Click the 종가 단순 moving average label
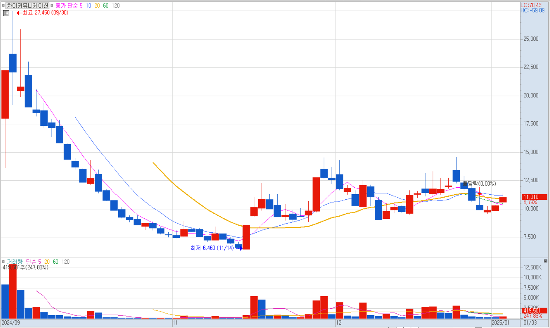Image resolution: width=550 pixels, height=328 pixels. (66, 6)
